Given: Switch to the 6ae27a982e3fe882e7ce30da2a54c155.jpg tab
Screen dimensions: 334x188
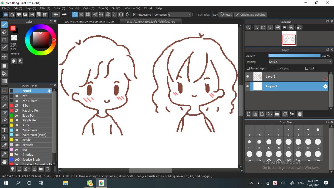Looking at the screenshot, I should pos(89,22).
